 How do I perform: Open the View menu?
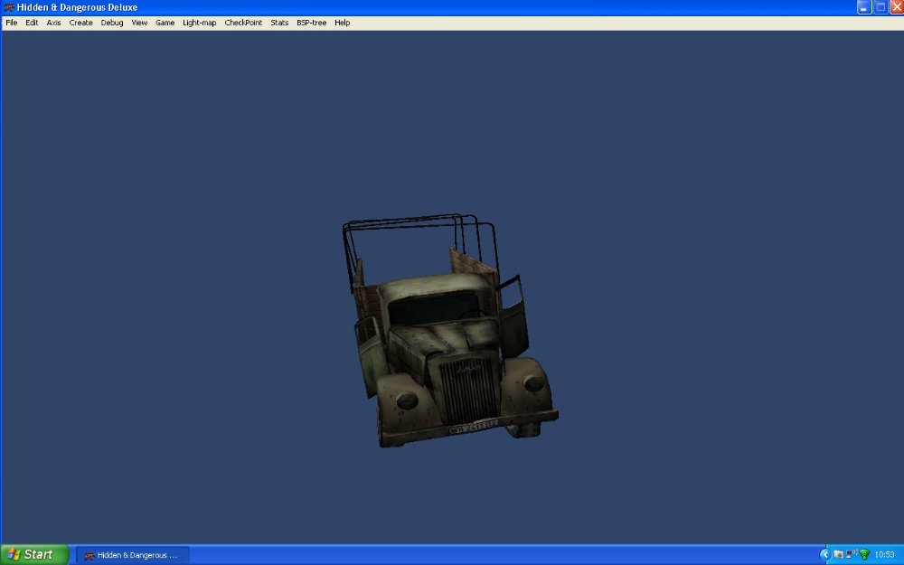pos(139,23)
